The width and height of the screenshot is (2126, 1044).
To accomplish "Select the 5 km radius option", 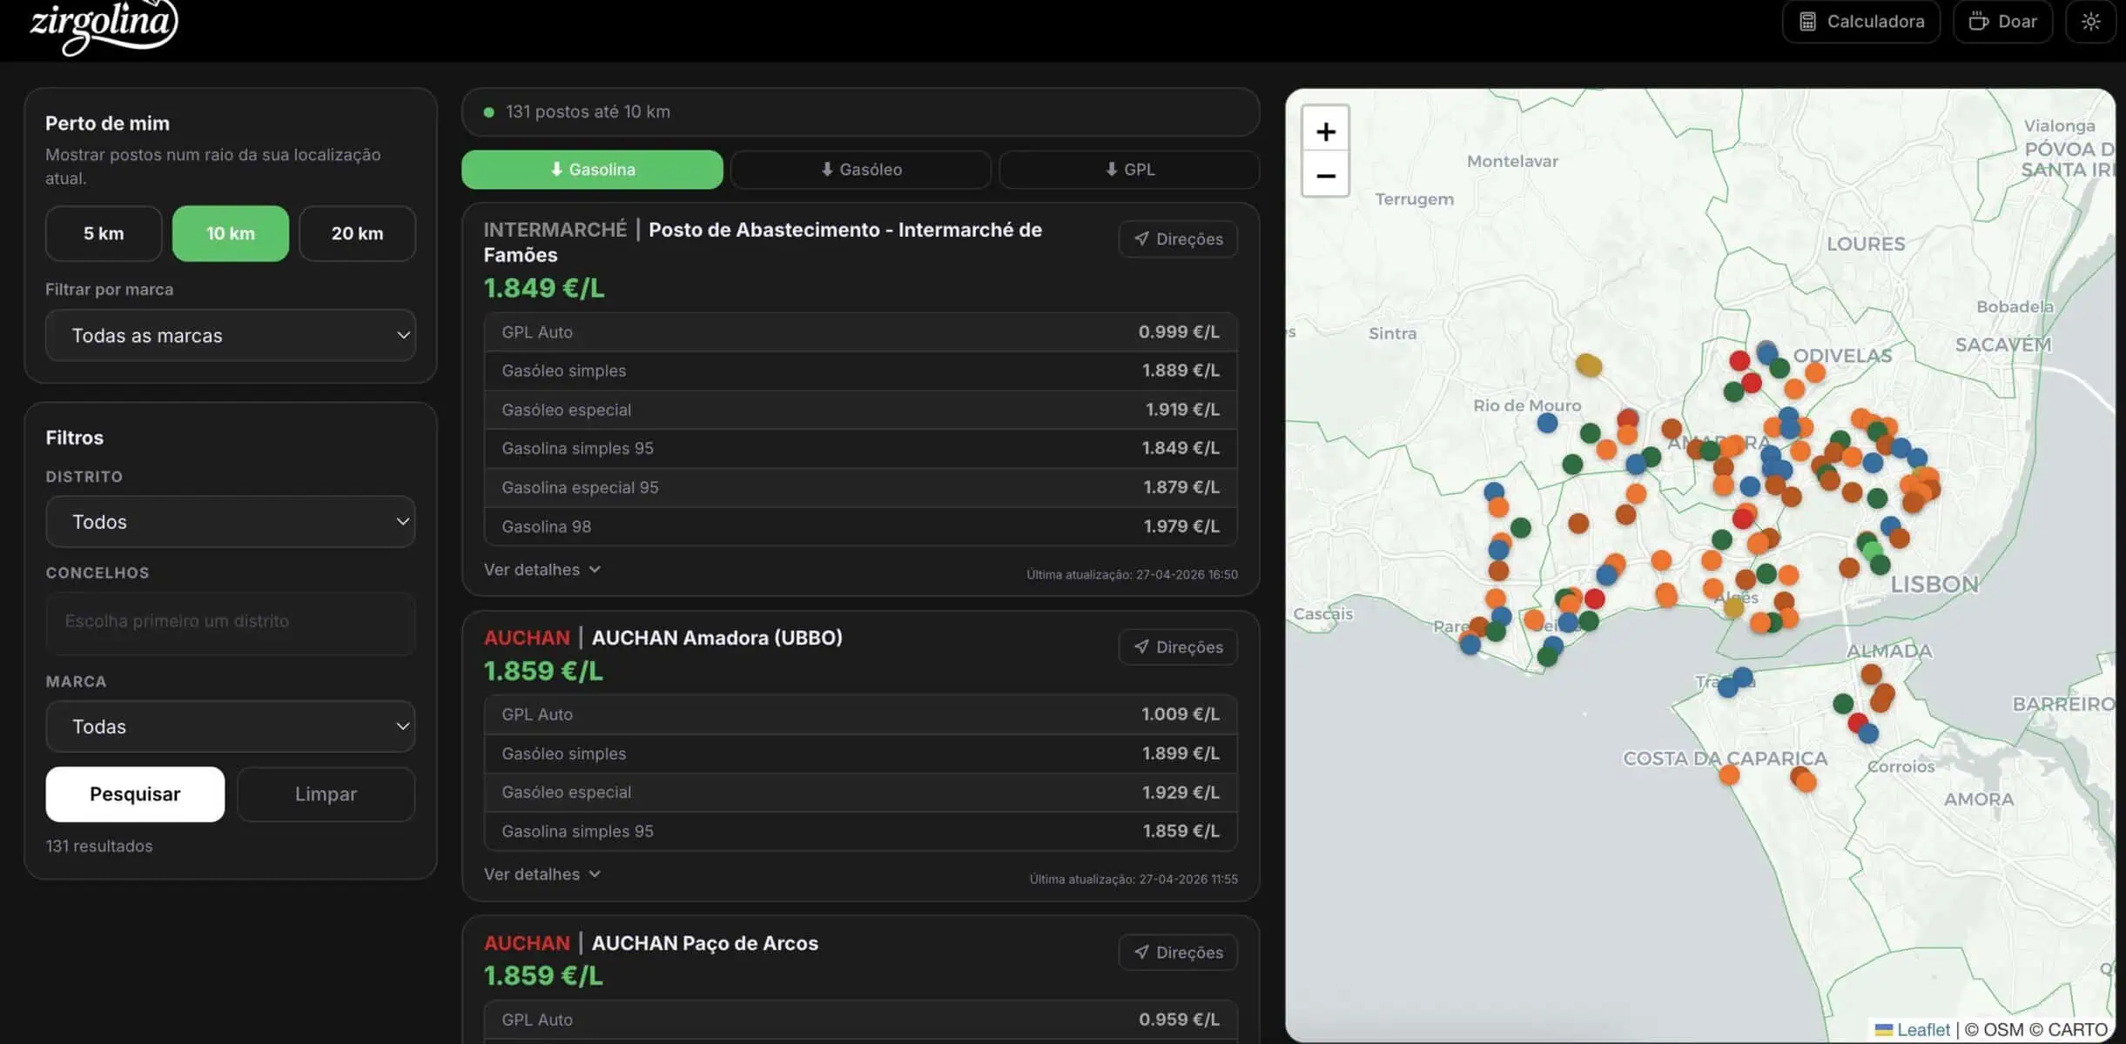I will pyautogui.click(x=104, y=233).
